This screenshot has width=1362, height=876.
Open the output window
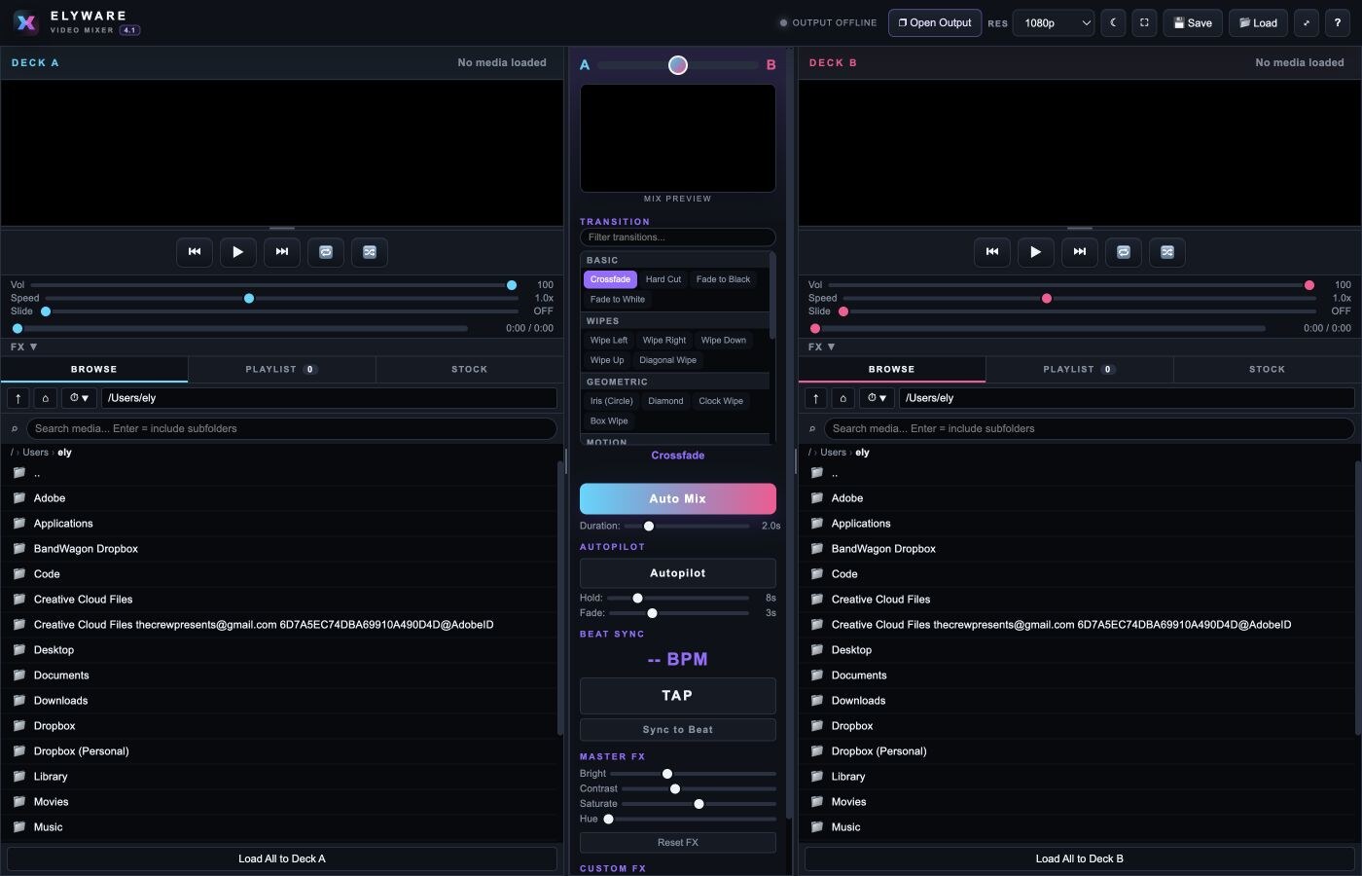(935, 22)
